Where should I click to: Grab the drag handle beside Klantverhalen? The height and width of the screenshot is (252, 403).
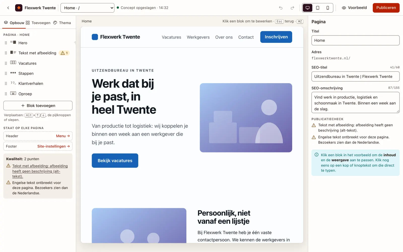6,83
